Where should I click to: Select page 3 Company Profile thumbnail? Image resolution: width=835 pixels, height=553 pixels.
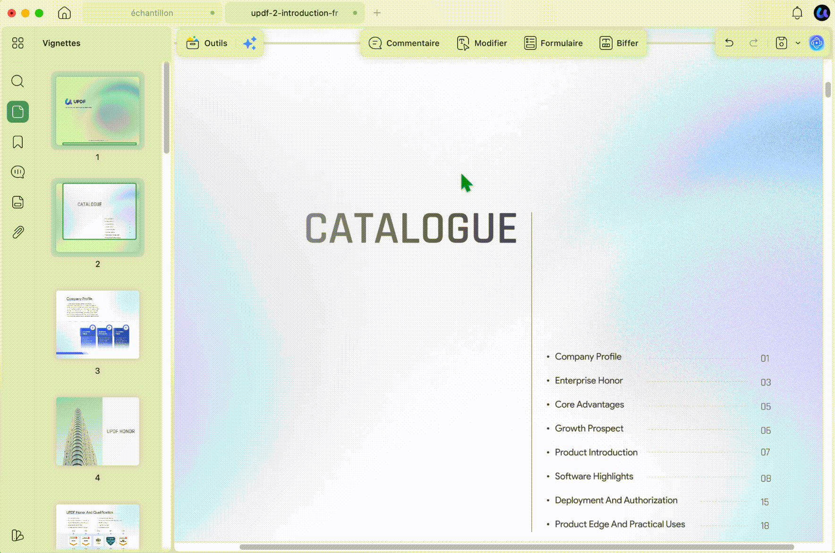(x=98, y=325)
